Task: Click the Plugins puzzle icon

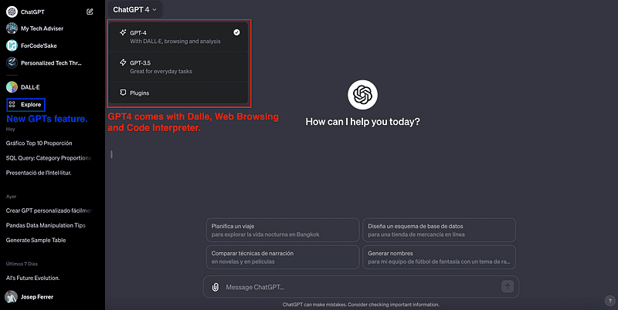Action: 123,93
